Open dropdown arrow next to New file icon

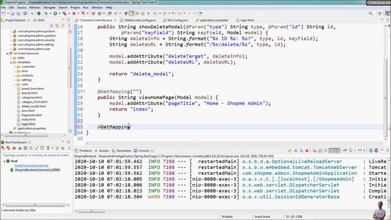8,13
